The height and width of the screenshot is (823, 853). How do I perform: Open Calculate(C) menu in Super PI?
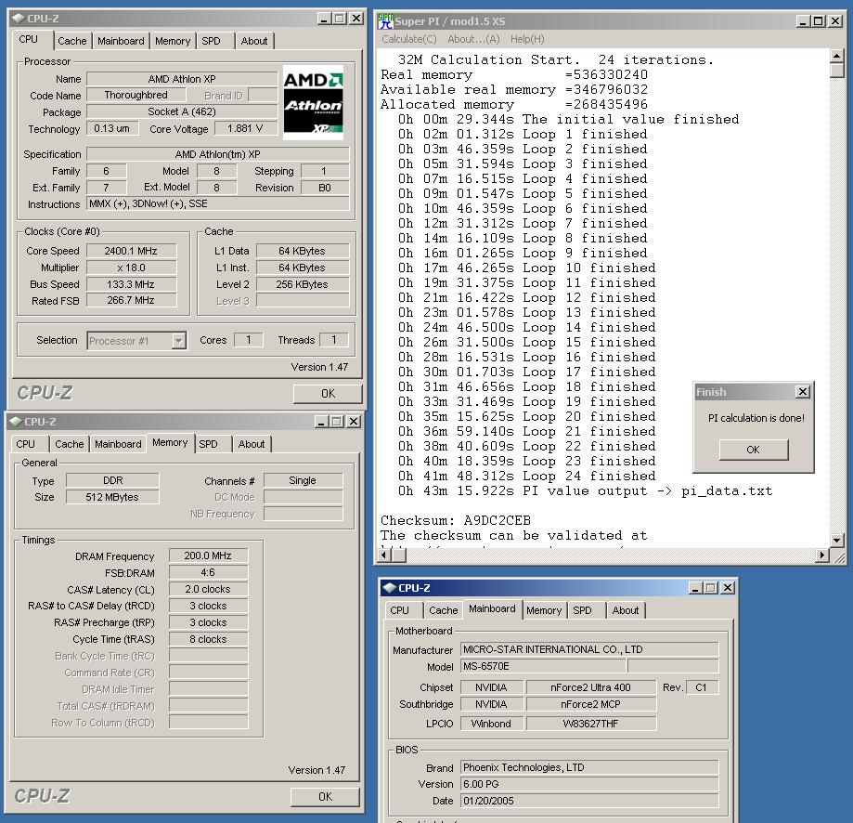click(409, 39)
